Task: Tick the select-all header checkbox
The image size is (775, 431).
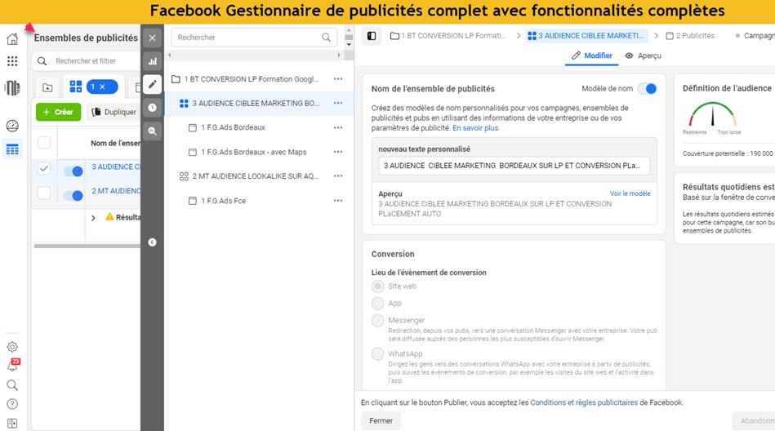Action: tap(44, 142)
